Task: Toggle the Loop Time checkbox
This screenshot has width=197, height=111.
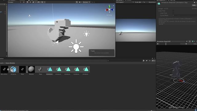Action: click(173, 11)
